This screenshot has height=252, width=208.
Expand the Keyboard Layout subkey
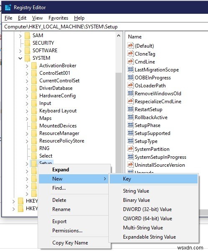27,111
